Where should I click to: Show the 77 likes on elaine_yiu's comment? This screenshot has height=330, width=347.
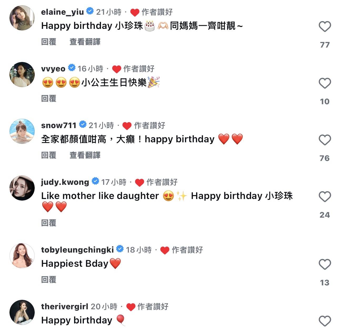pos(325,45)
